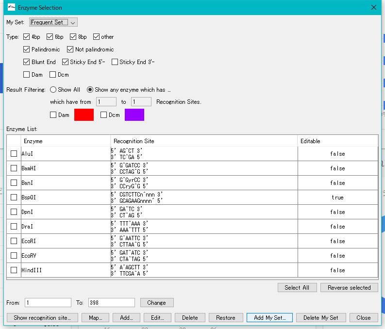Click the Enzyme column header
385x329 pixels.
(x=66, y=141)
